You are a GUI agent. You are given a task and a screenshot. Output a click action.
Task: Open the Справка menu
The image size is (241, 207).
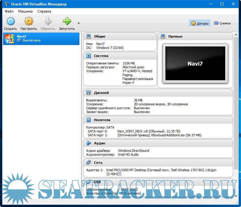click(44, 11)
